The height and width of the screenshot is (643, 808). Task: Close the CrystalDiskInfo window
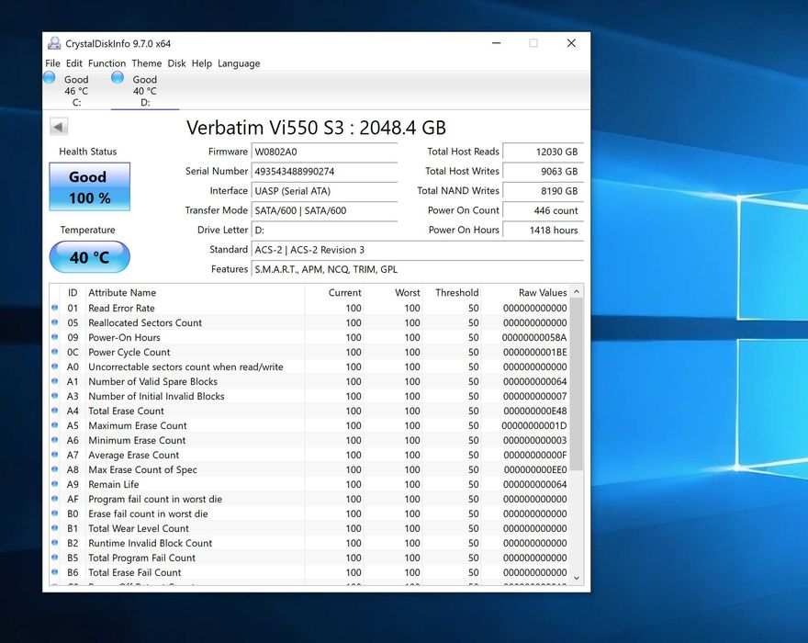click(x=571, y=43)
